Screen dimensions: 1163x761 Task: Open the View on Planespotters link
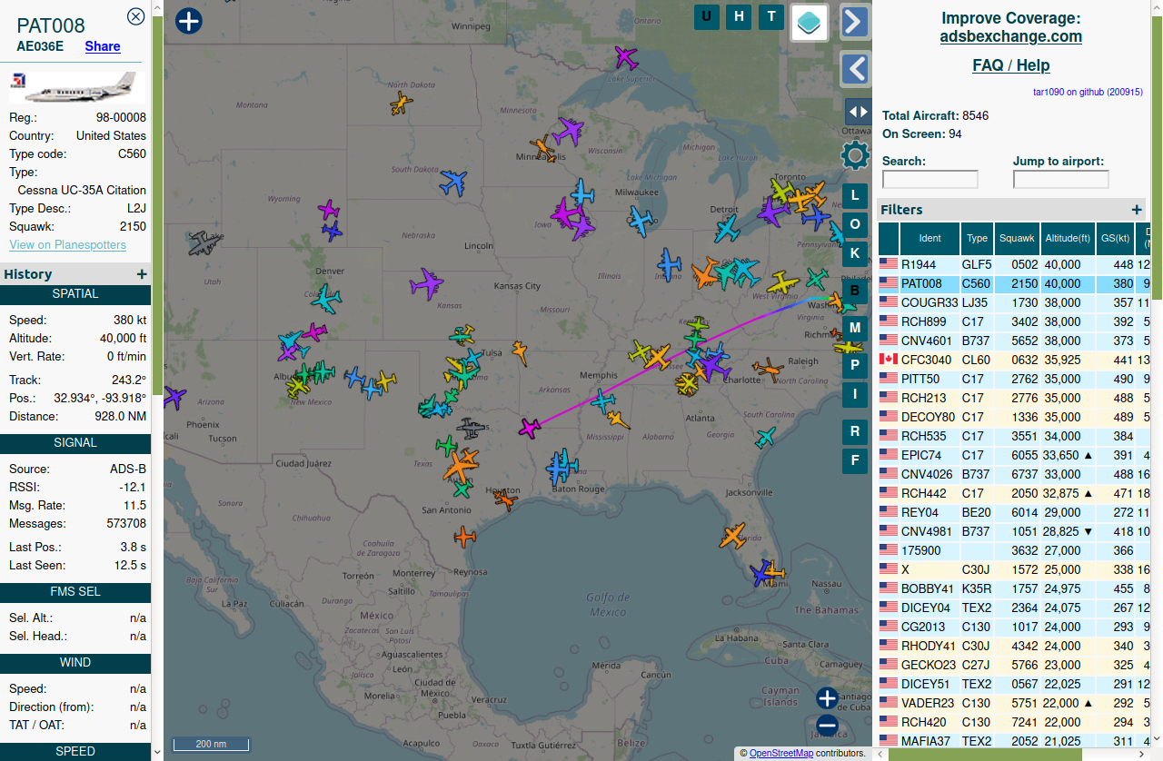67,245
